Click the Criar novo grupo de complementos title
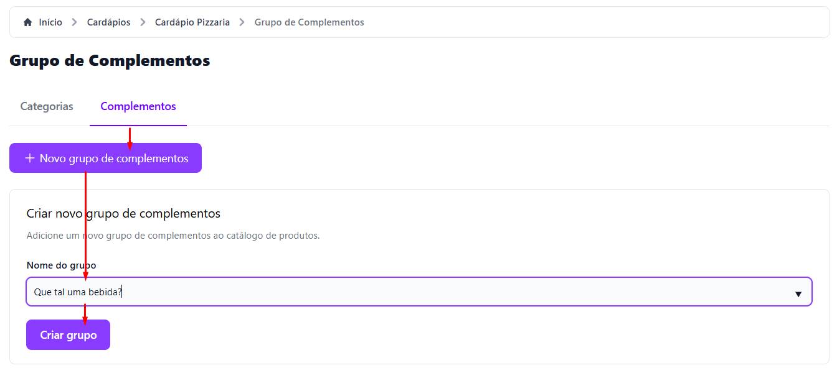Screen dimensions: 837x373 (123, 214)
